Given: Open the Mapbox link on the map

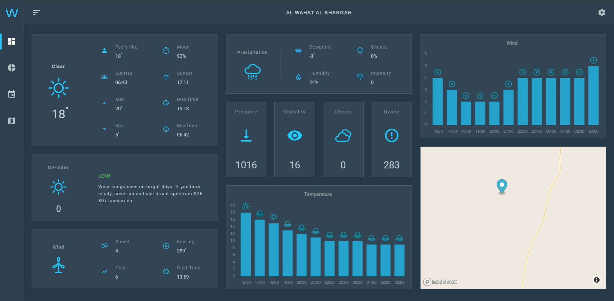Looking at the screenshot, I should click(440, 282).
